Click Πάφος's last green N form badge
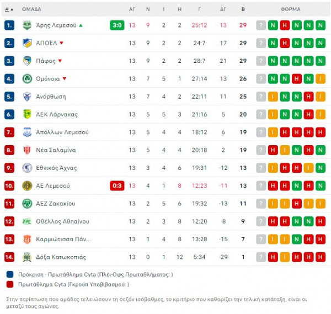Screen dimensions: 331x314 click(321, 61)
